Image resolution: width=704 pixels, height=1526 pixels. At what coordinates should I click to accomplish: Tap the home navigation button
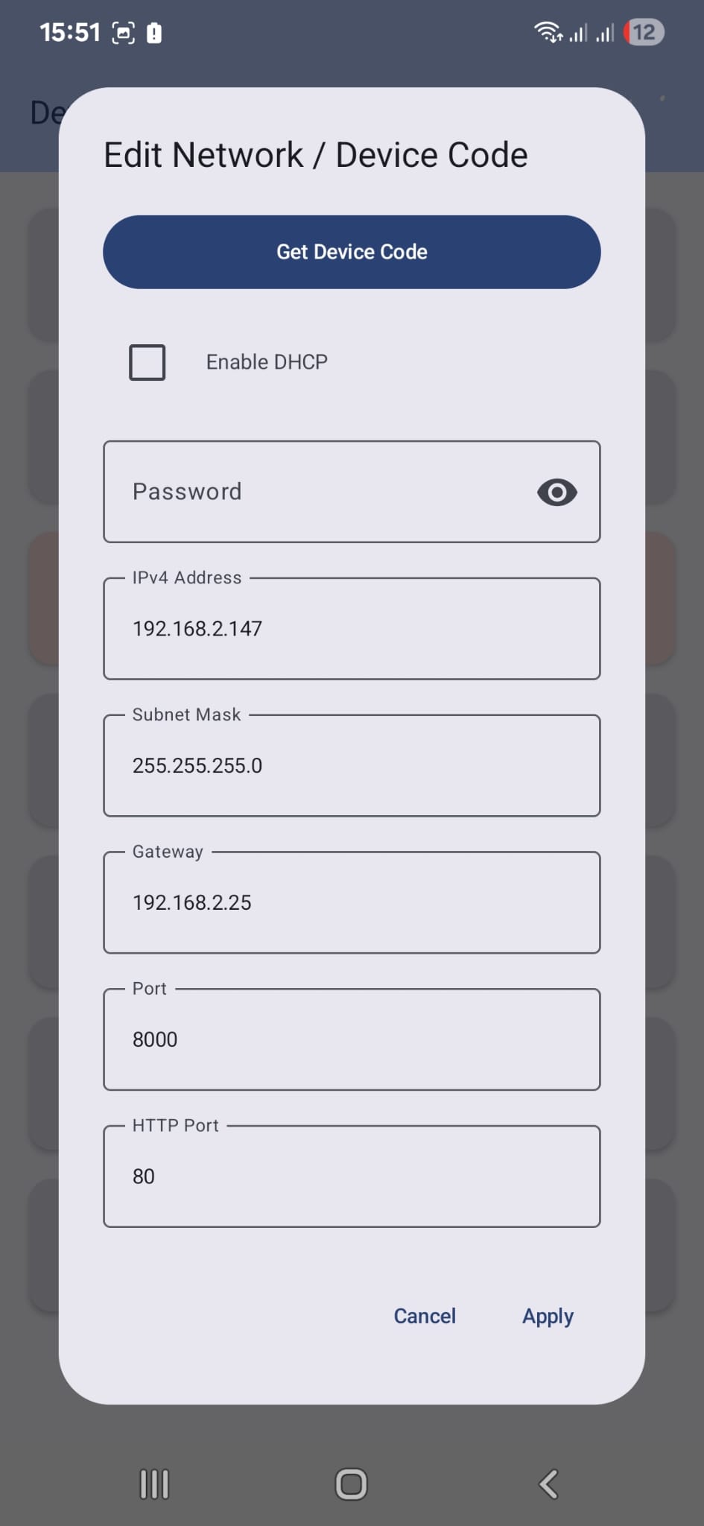coord(351,1484)
